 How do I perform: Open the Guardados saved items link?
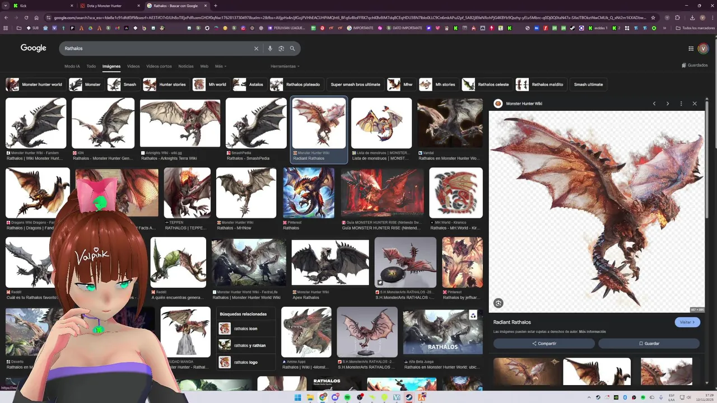tap(695, 65)
